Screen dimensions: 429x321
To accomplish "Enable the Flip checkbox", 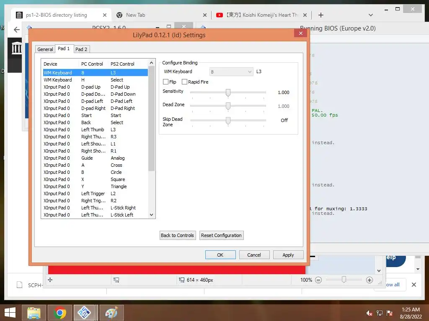I will (165, 82).
